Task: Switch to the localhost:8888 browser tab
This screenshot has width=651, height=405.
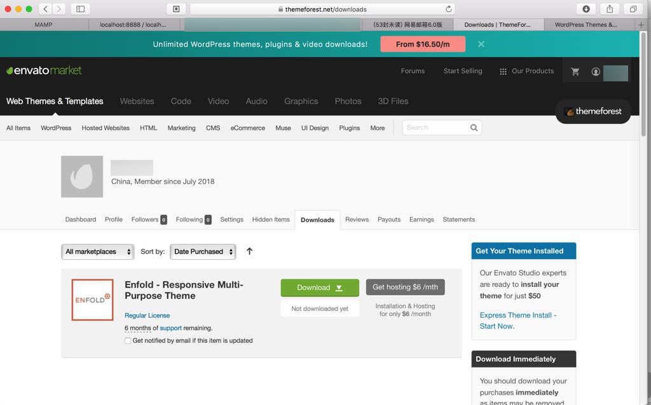Action: point(133,25)
